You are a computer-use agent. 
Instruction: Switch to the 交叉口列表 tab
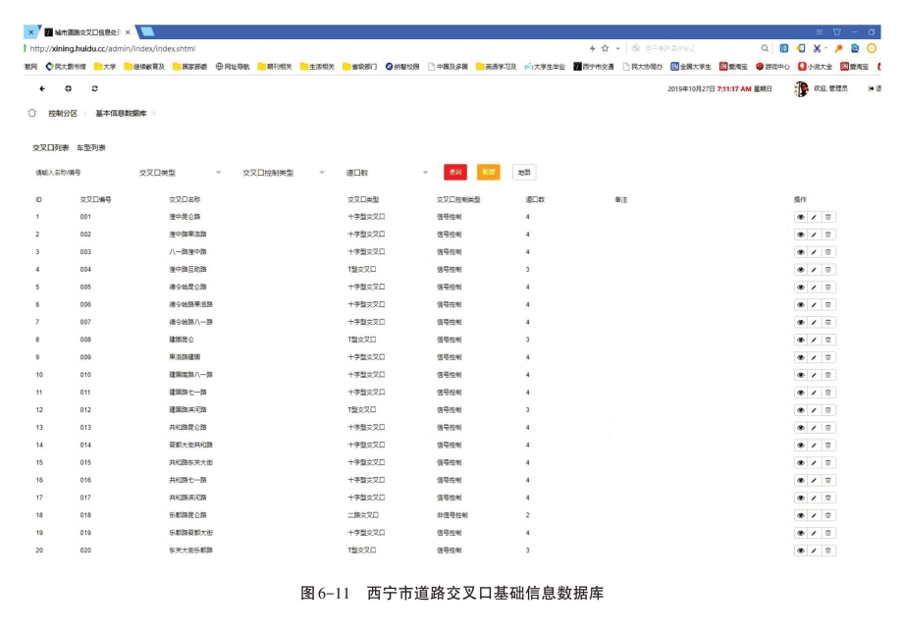(x=51, y=148)
